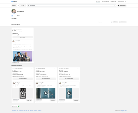Open three-dot menu on the July 2024 ad
This screenshot has height=113, width=138.
pyautogui.click(x=31, y=29)
